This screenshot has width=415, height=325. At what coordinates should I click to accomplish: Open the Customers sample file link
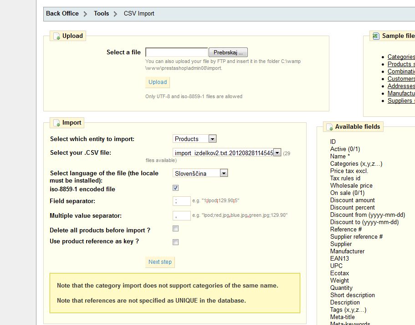pyautogui.click(x=401, y=79)
